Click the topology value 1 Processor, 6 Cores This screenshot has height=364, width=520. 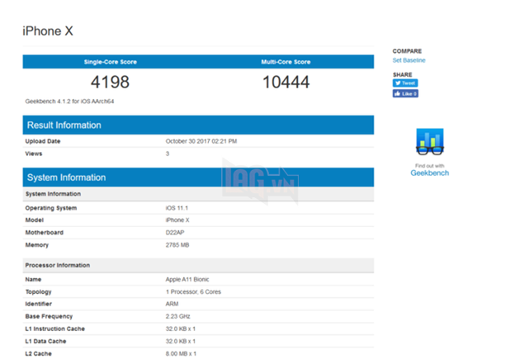point(193,291)
